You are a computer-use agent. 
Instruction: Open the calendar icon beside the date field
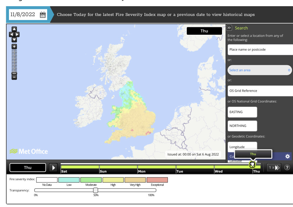pos(42,14)
